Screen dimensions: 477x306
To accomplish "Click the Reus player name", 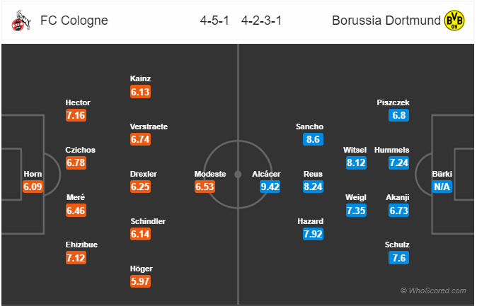I will tap(313, 174).
